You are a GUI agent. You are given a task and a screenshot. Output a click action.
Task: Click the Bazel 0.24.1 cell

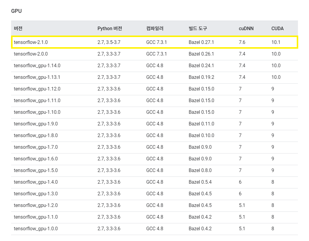pos(201,65)
